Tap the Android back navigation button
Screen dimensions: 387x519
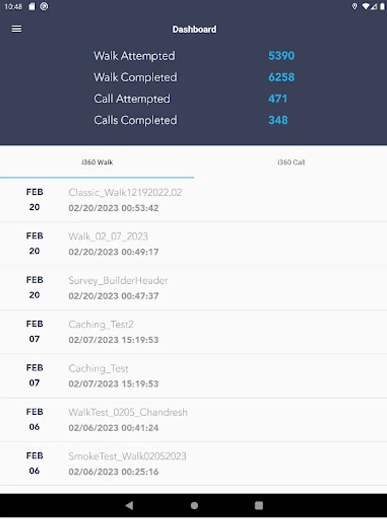pos(129,505)
